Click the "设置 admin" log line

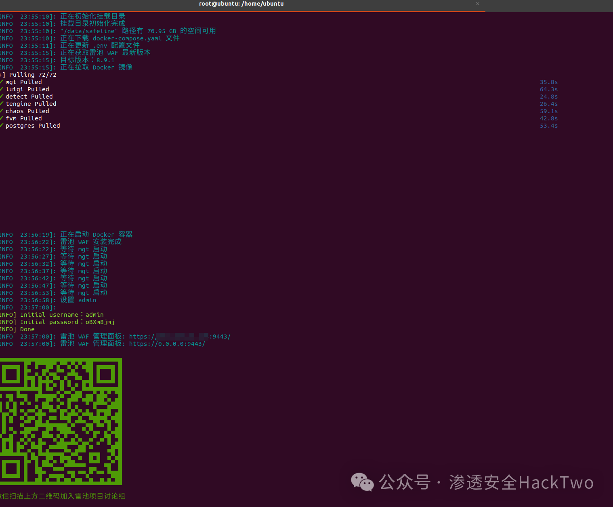48,300
